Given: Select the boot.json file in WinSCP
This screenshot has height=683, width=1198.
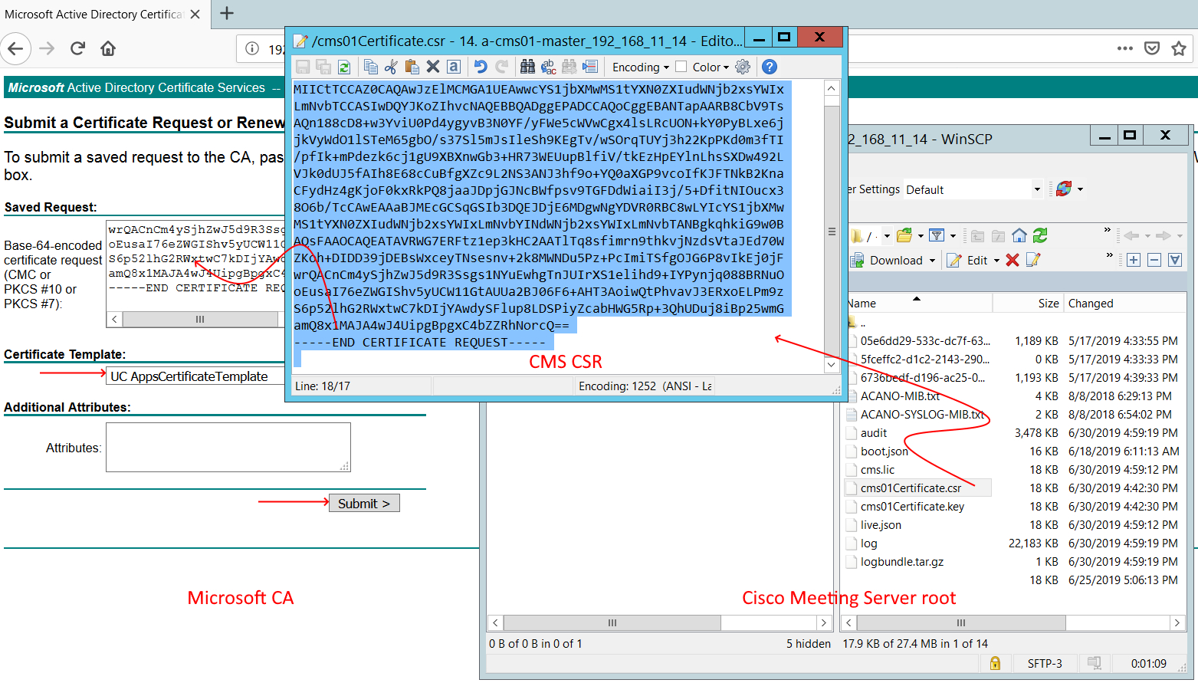Looking at the screenshot, I should (885, 451).
